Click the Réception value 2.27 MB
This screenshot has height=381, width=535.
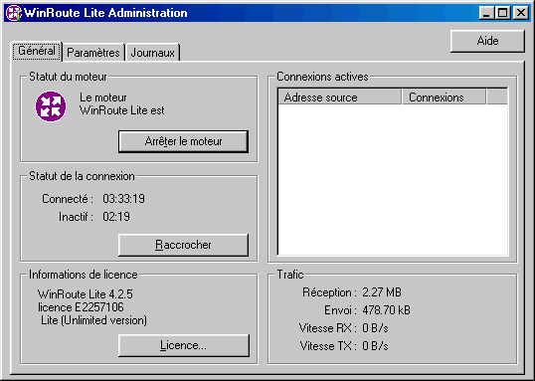382,292
